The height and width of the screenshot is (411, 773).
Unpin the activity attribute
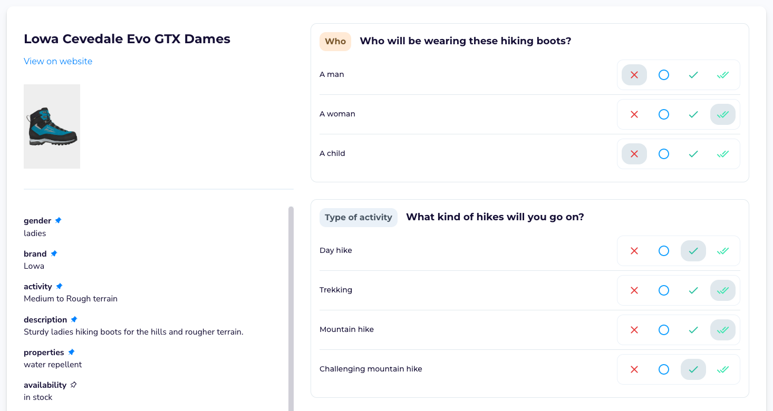(59, 286)
